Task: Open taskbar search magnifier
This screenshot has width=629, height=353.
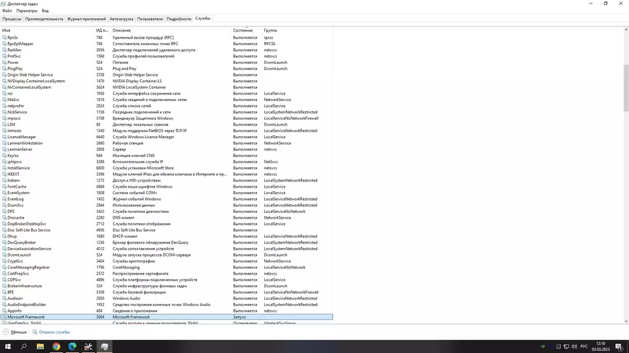Action: tap(24, 346)
